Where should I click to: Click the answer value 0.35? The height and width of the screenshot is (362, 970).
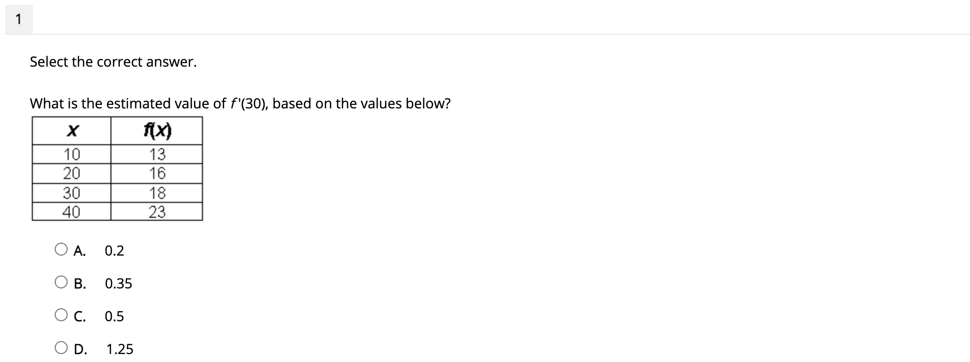(x=118, y=283)
